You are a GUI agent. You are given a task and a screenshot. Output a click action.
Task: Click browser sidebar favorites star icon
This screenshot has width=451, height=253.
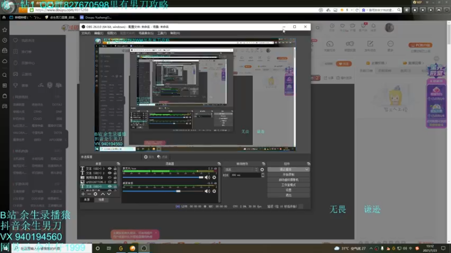pos(5,30)
